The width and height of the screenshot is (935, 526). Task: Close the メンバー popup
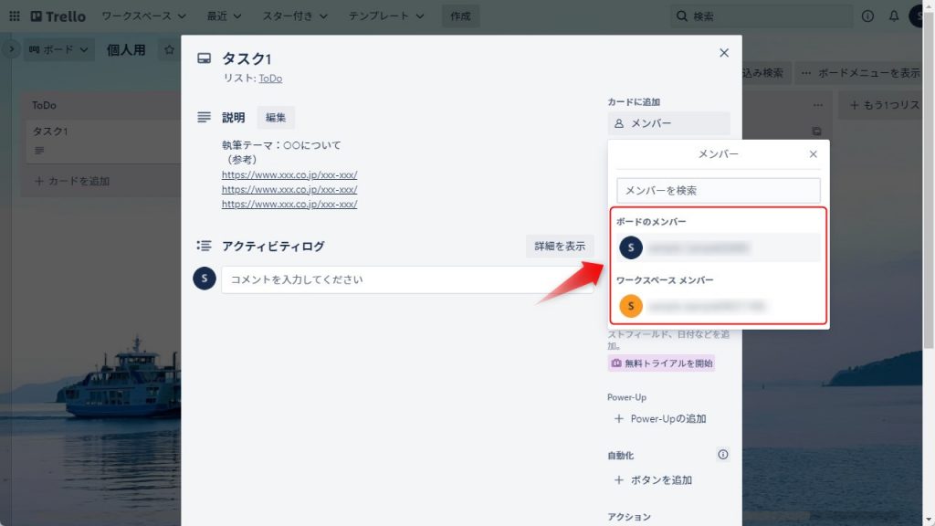tap(813, 154)
